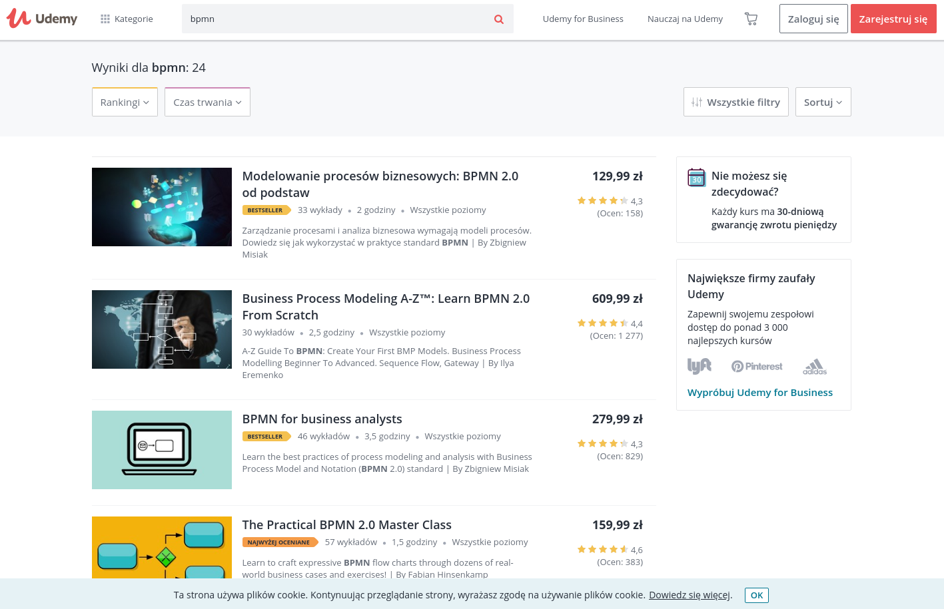The width and height of the screenshot is (944, 609).
Task: Accept cookies with the OK button
Action: coord(757,595)
